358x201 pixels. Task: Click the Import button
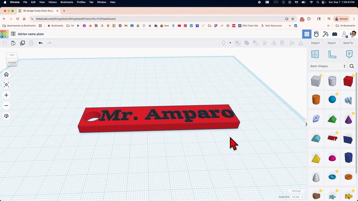(x=315, y=43)
